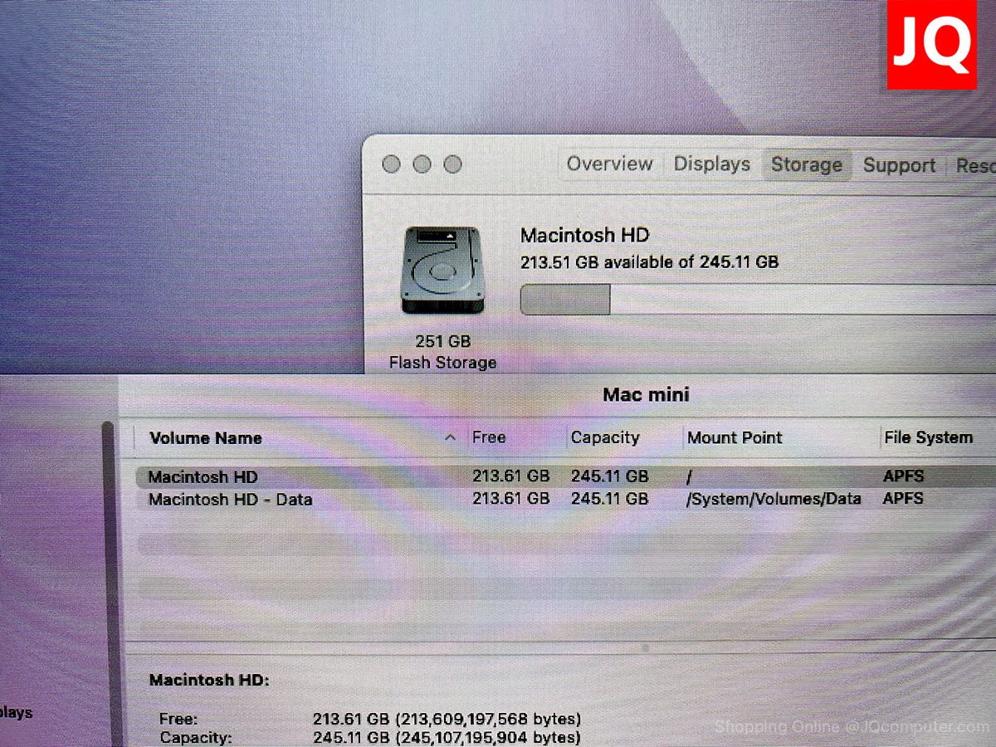This screenshot has width=996, height=747.
Task: Click the 251 GB Flash Storage label
Action: tap(442, 352)
